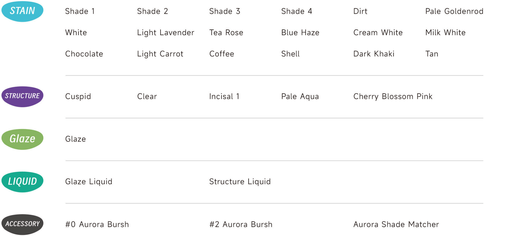Select the Shade 1 stain
This screenshot has height=236, width=518.
80,11
